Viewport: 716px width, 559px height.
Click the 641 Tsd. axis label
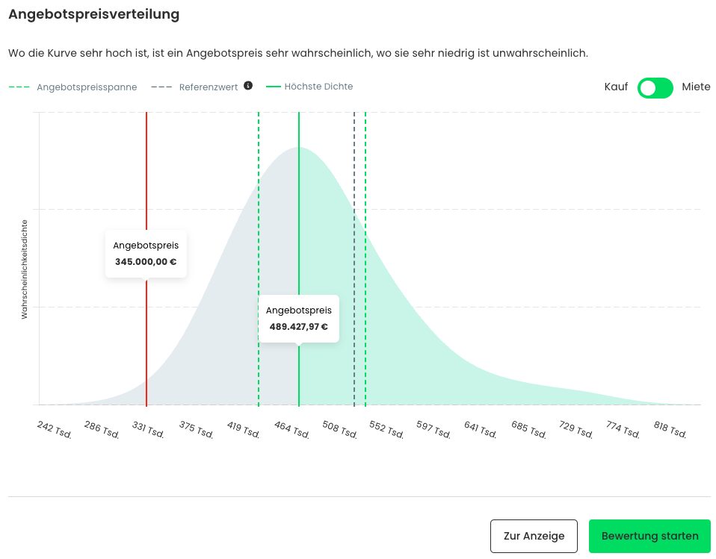click(x=481, y=431)
